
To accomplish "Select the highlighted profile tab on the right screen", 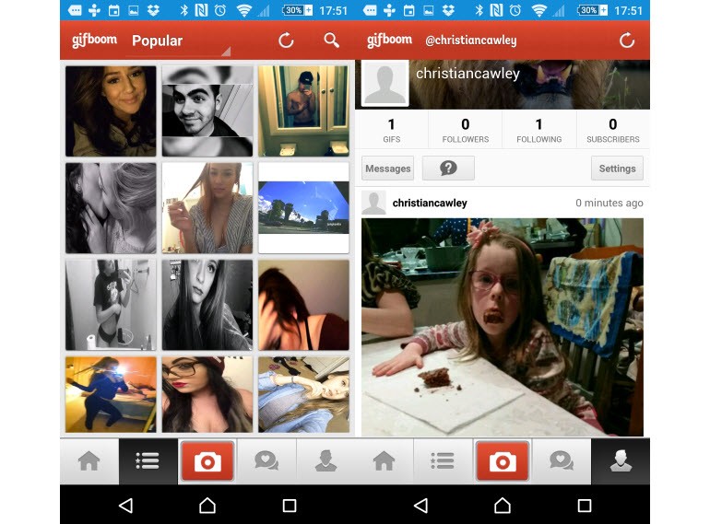I will coord(621,461).
